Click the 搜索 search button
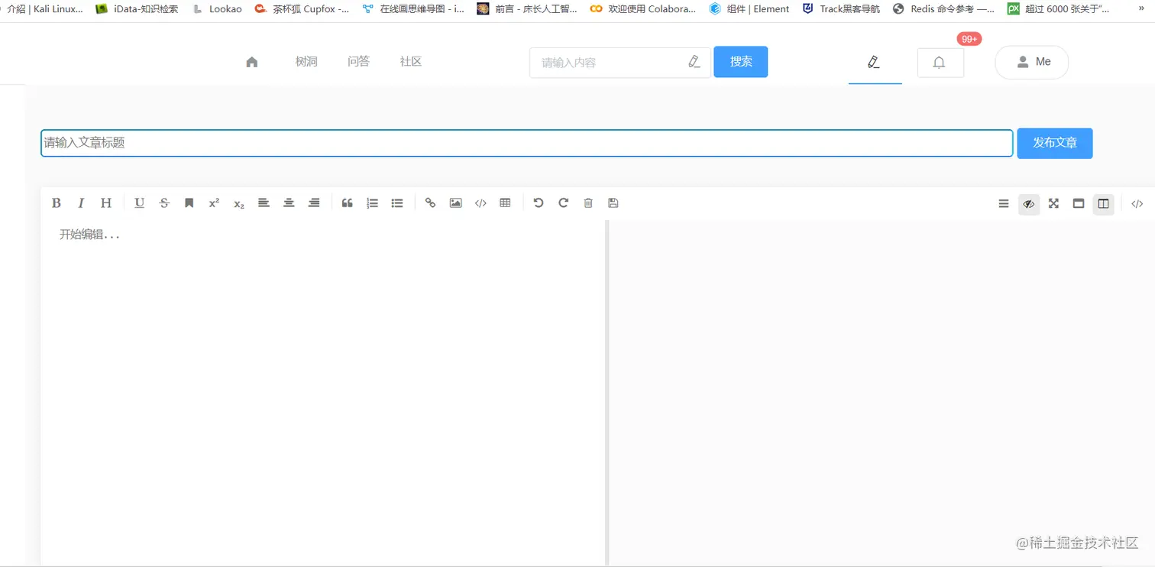This screenshot has height=567, width=1155. 740,62
